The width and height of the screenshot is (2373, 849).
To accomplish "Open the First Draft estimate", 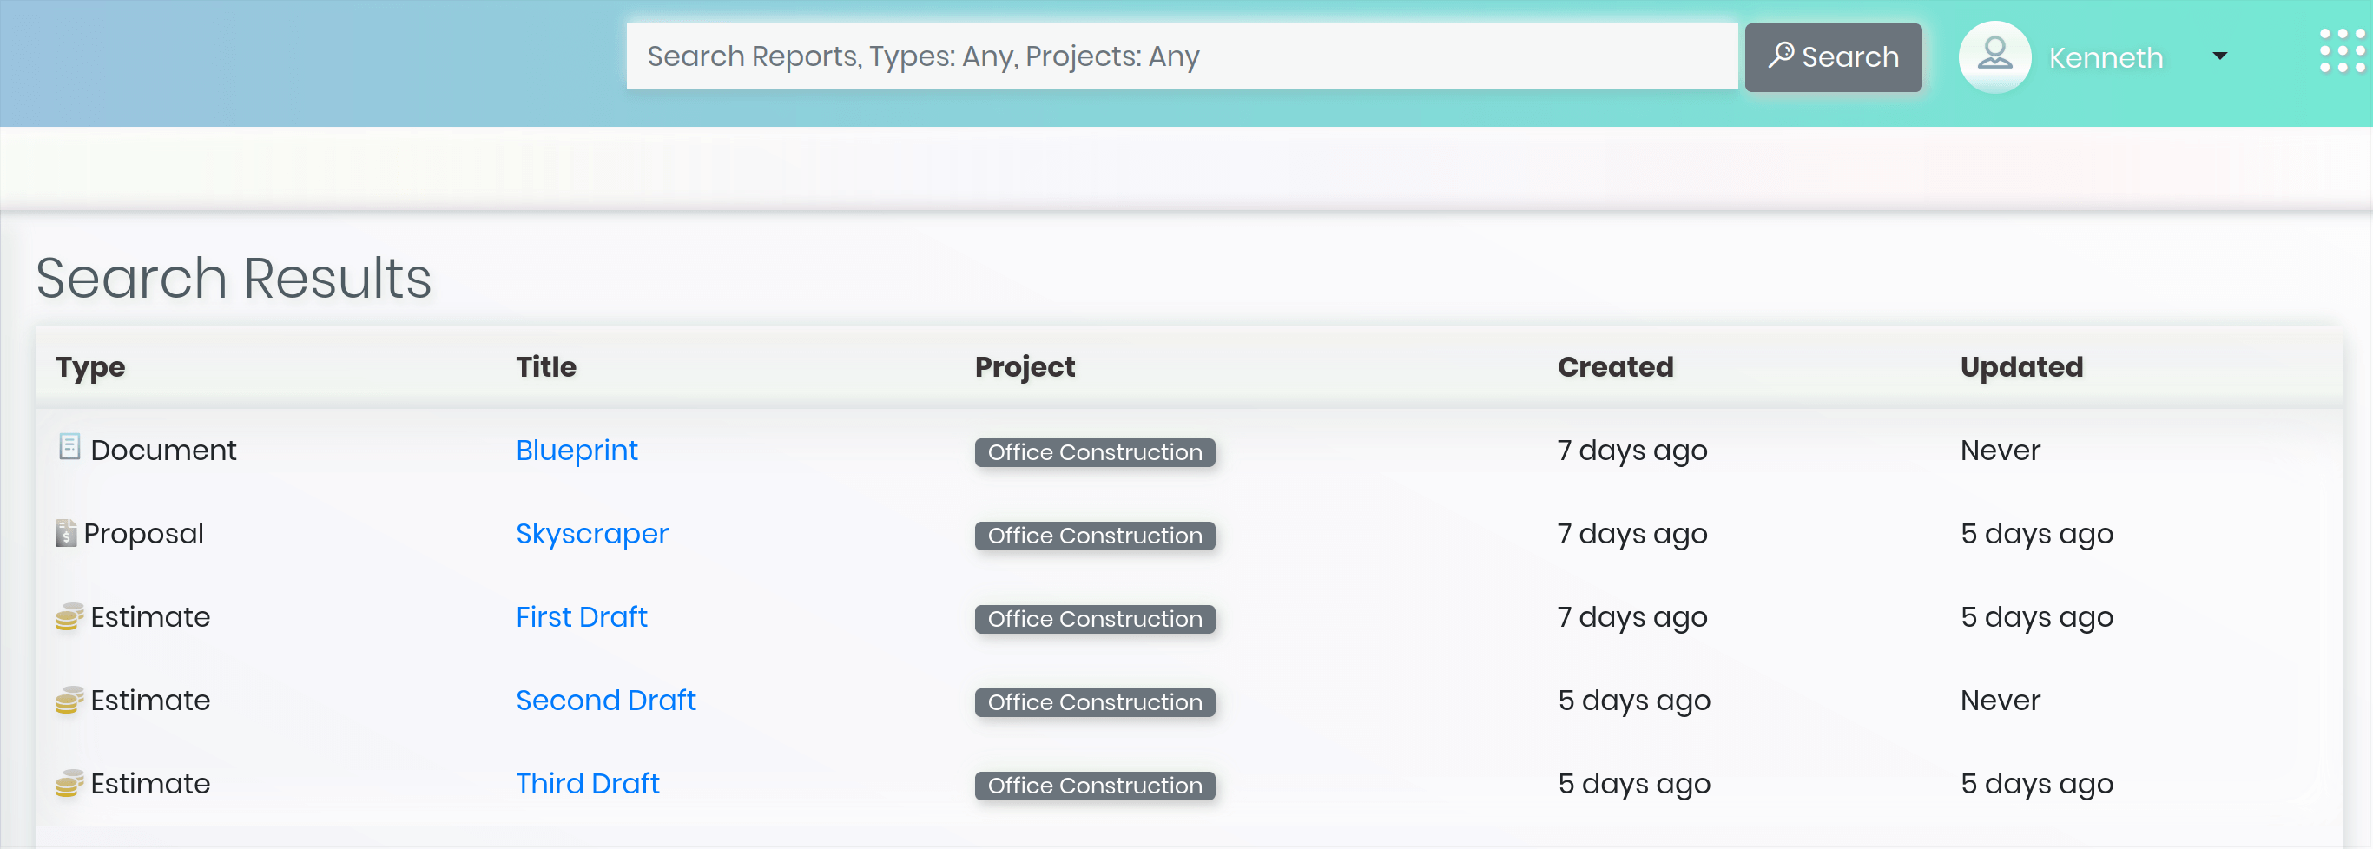I will point(580,617).
